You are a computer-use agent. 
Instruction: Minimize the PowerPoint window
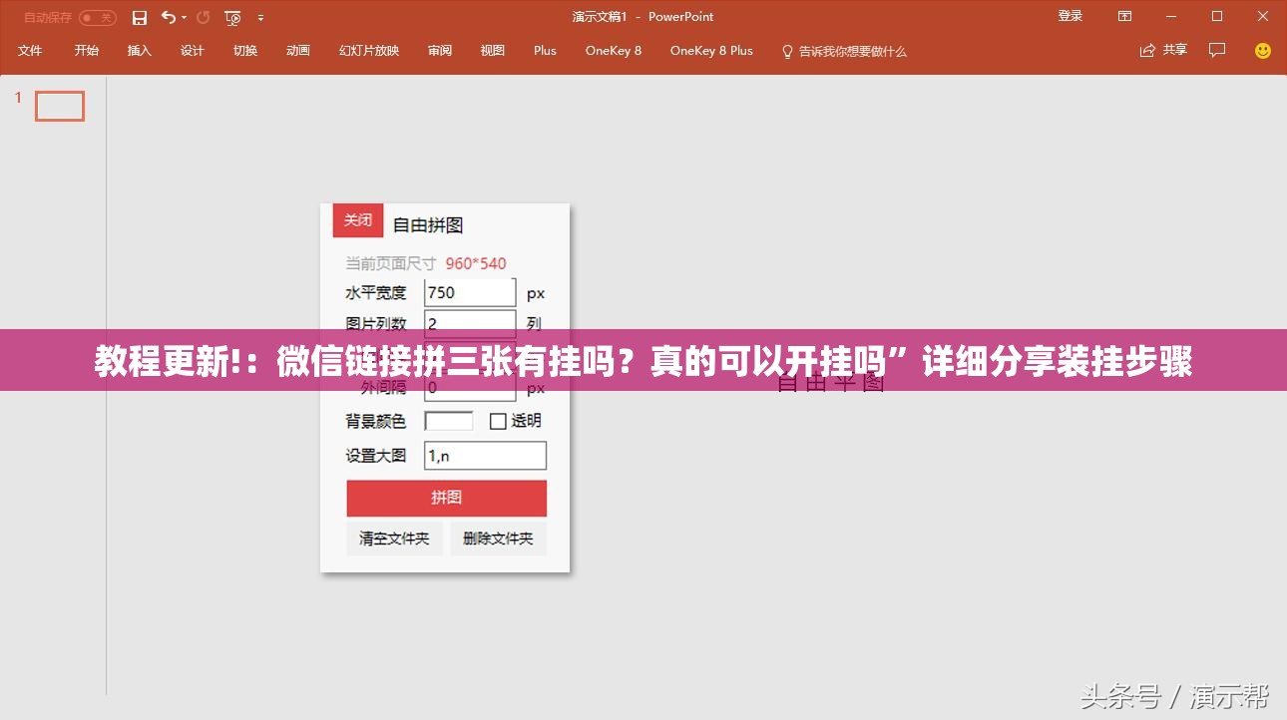1171,16
